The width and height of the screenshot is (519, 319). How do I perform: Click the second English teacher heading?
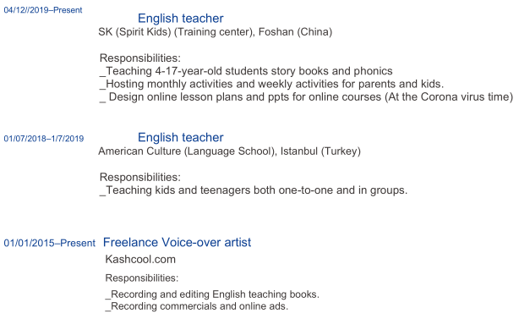tap(180, 137)
